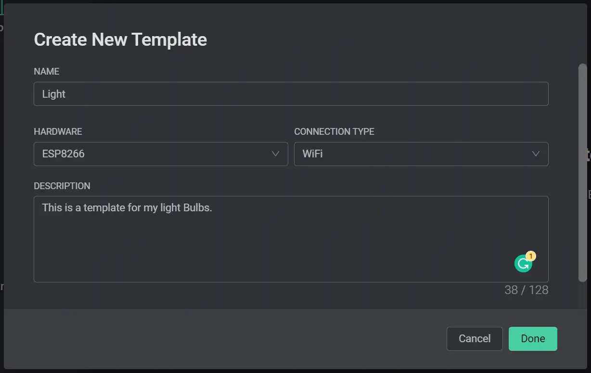Click the 38 / 128 character counter
Viewport: 591px width, 373px height.
point(526,290)
